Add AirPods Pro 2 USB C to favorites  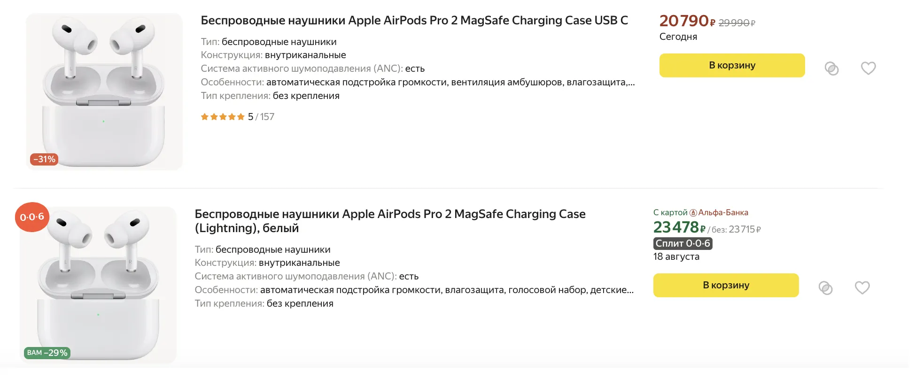coord(868,68)
